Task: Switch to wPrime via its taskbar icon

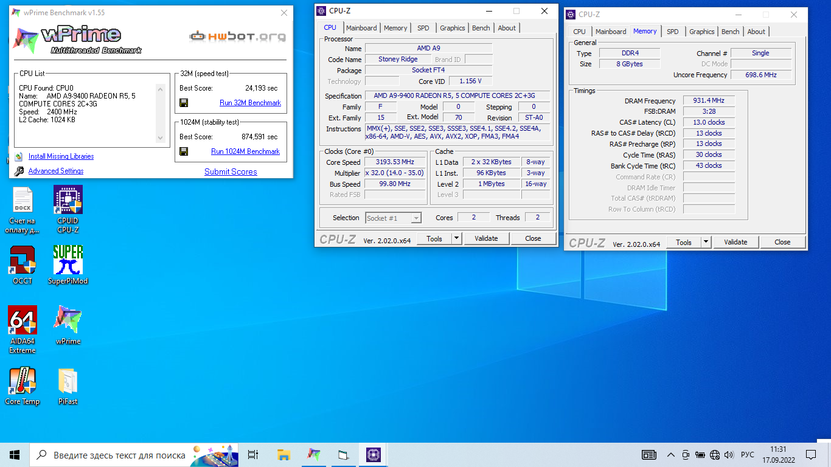Action: click(x=313, y=455)
